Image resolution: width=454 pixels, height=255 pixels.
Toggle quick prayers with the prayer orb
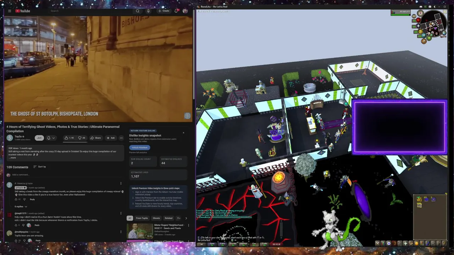pyautogui.click(x=419, y=26)
